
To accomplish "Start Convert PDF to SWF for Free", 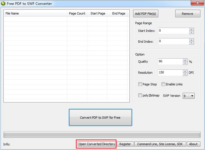I will pos(100,117).
